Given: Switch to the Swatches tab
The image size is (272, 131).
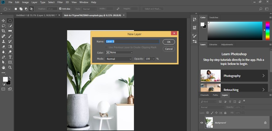Looking at the screenshot, I should (x=214, y=17).
